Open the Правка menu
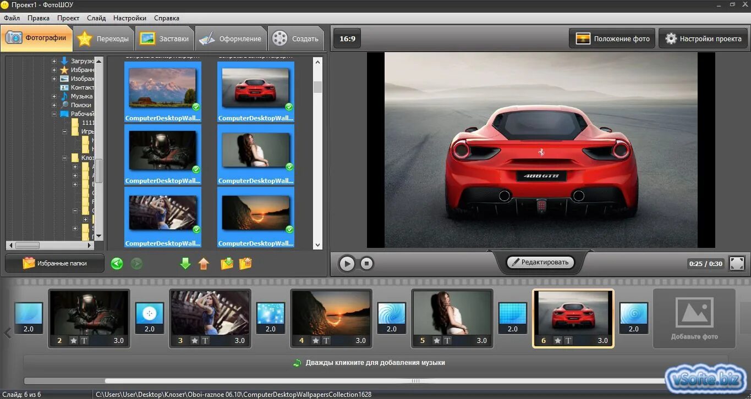The height and width of the screenshot is (399, 751). [39, 18]
